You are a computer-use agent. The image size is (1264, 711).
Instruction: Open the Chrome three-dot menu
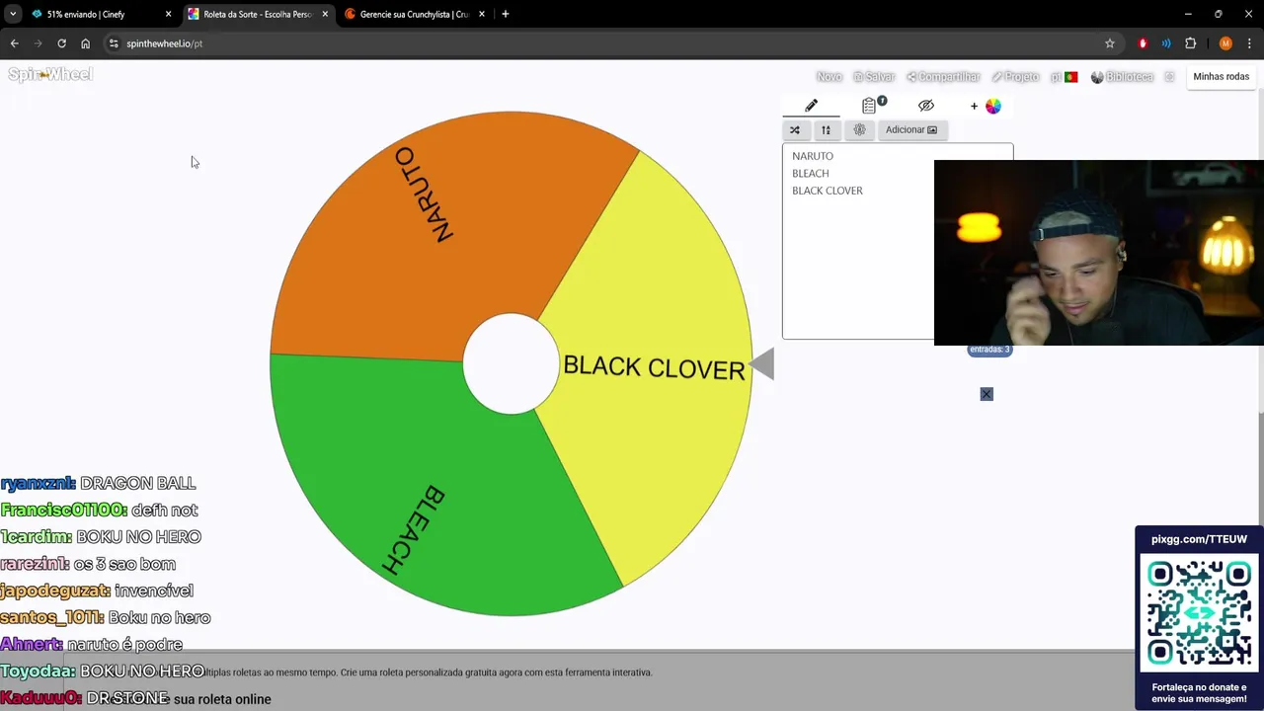tap(1249, 43)
